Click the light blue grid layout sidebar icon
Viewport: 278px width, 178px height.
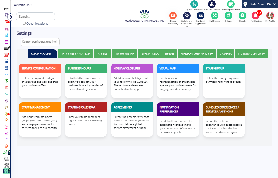(x=6, y=74)
